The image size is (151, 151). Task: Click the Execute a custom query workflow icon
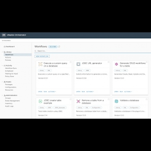point(40,64)
